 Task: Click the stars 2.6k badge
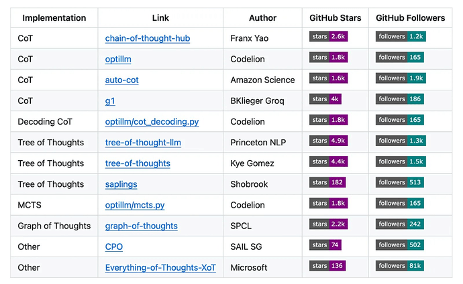click(x=328, y=36)
